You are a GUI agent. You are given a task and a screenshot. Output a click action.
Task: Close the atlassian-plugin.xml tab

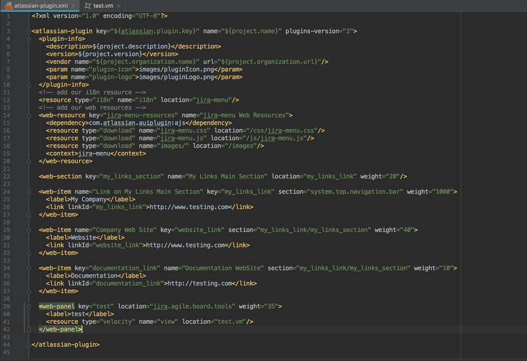coord(73,6)
